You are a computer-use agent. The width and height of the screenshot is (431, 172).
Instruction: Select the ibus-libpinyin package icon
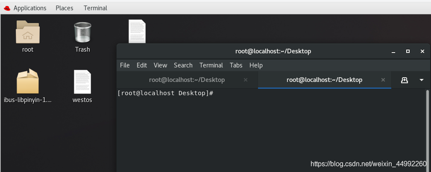pyautogui.click(x=27, y=82)
